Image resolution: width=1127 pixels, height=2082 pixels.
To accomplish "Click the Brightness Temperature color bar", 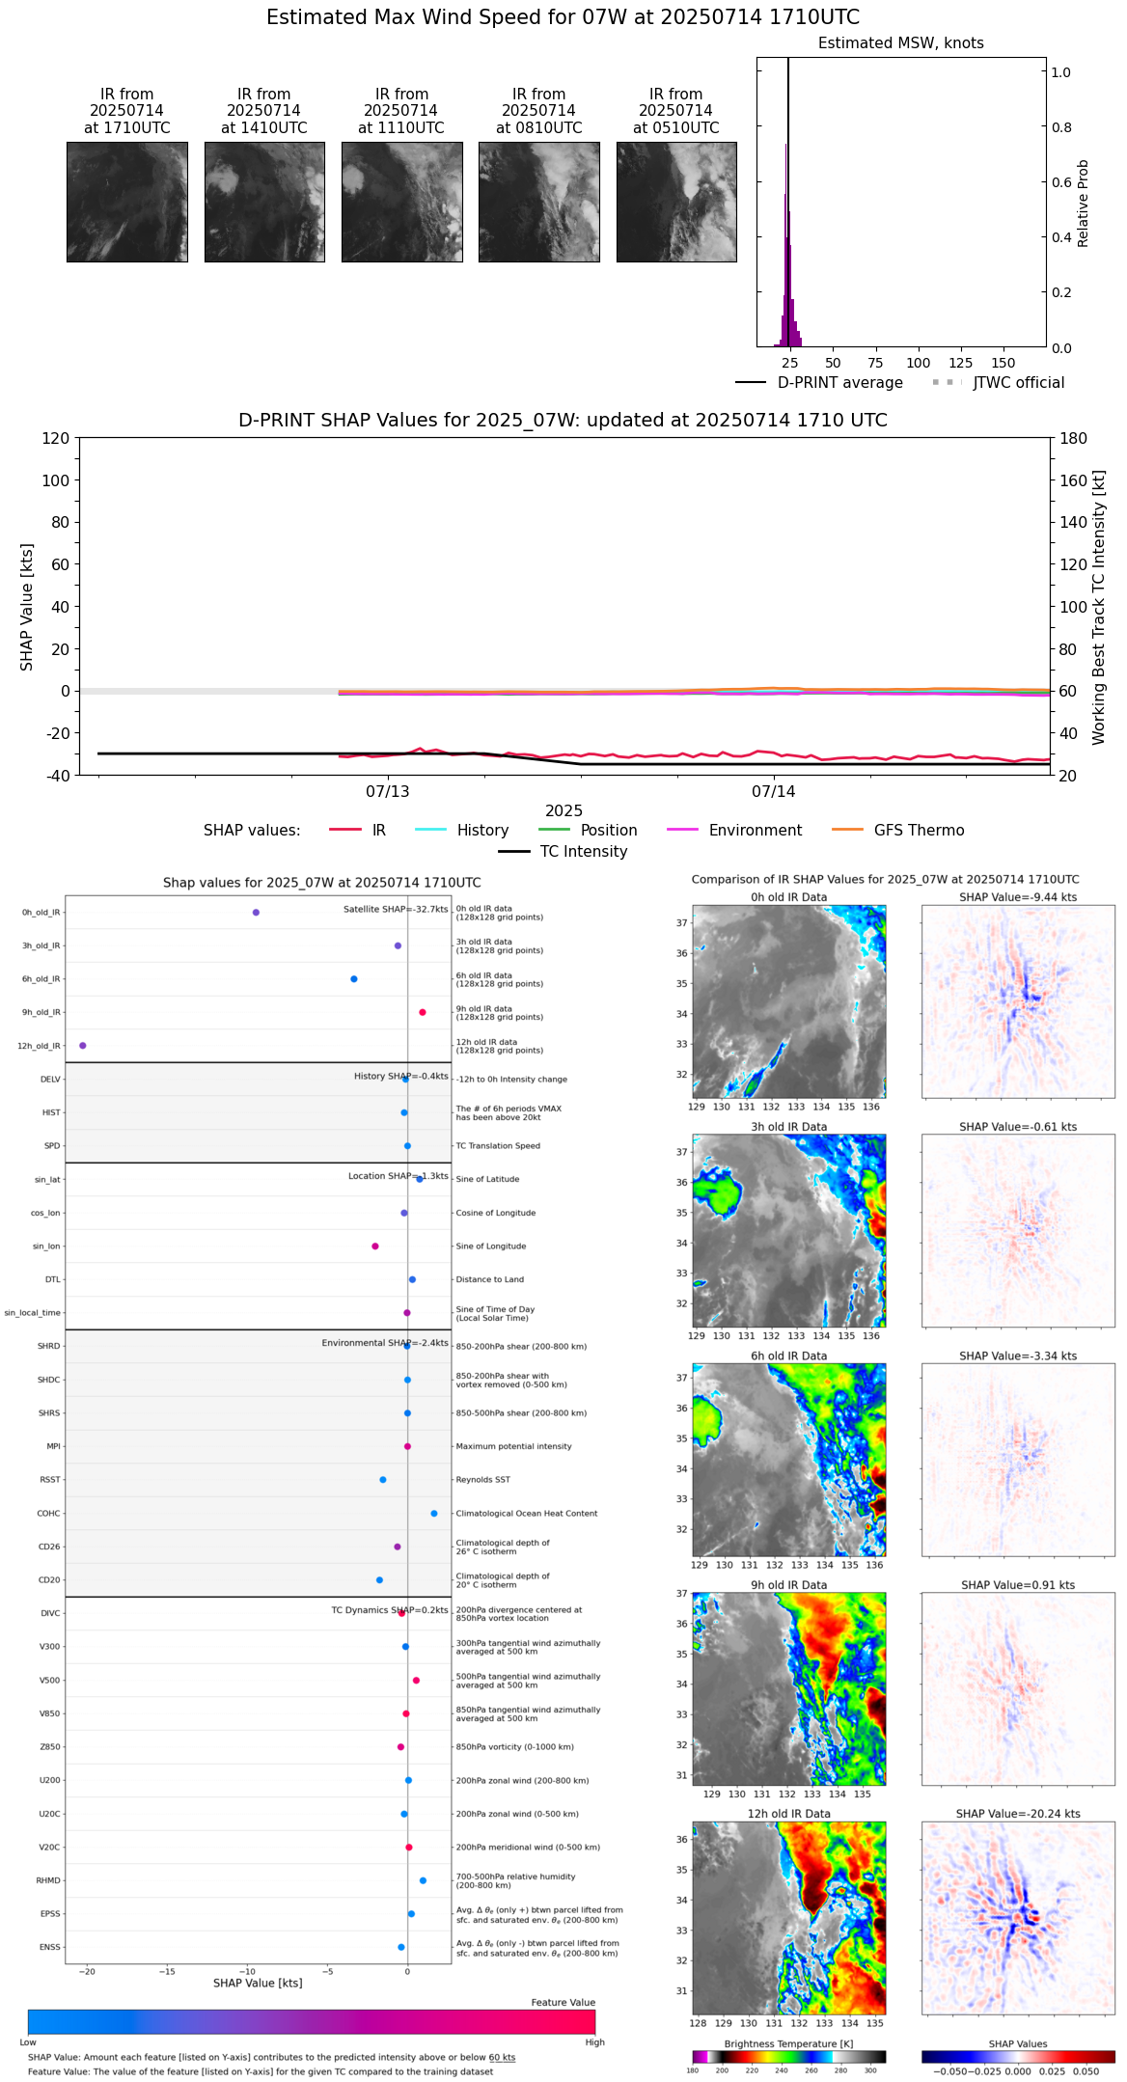I will pos(788,2056).
